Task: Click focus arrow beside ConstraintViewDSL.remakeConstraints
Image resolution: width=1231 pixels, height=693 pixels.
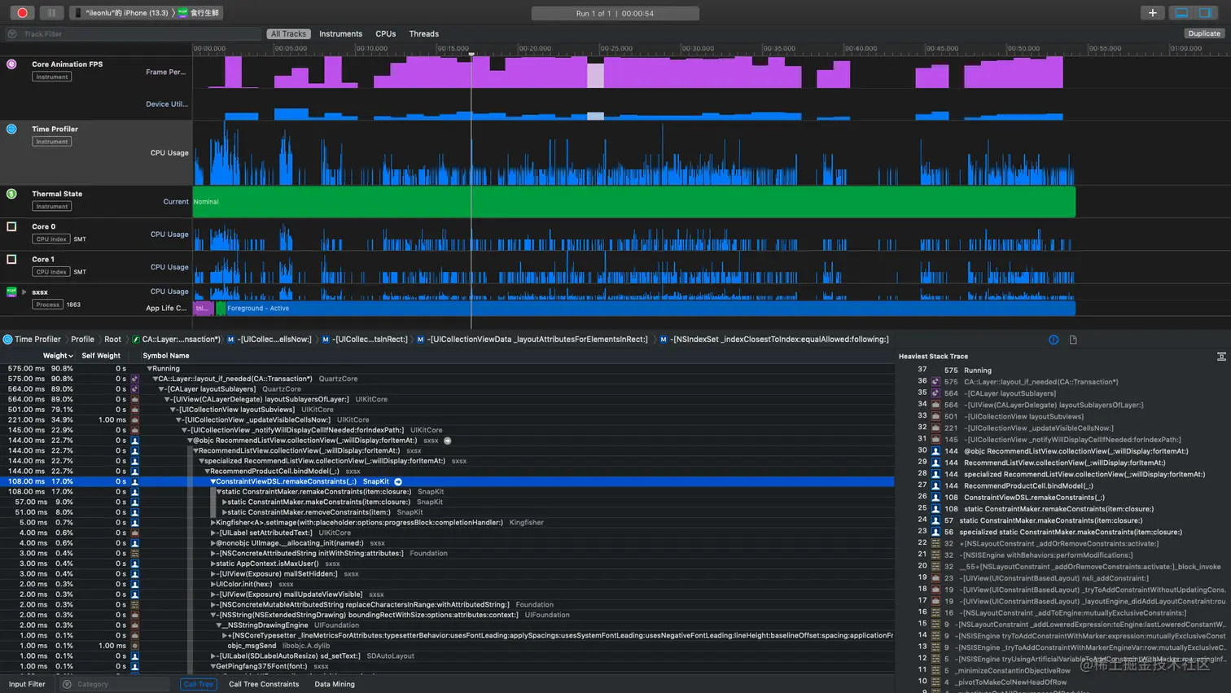Action: pyautogui.click(x=398, y=481)
